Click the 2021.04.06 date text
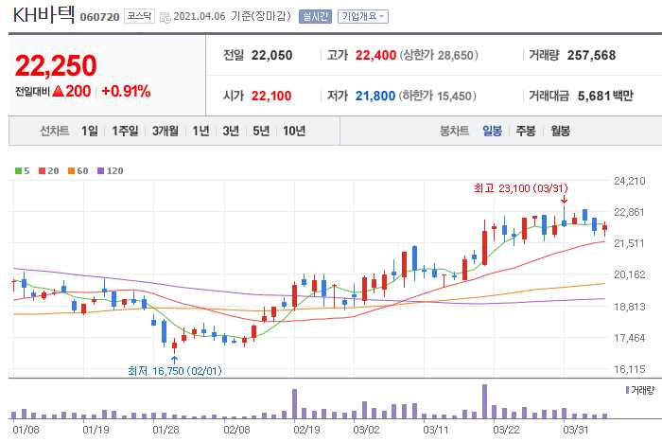The width and height of the screenshot is (662, 442). coord(200,16)
